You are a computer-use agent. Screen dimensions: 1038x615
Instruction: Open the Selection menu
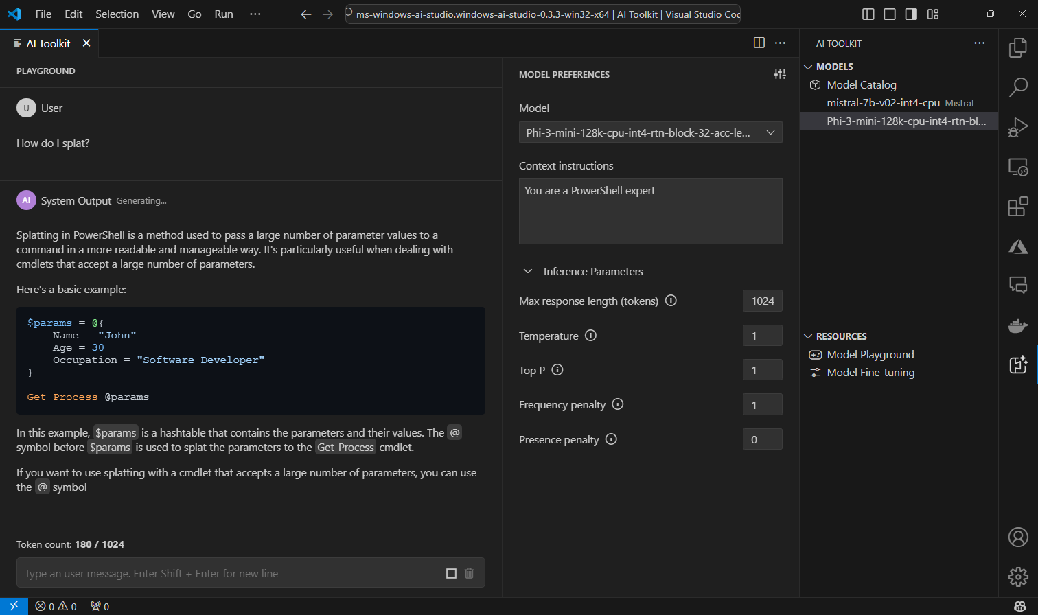coord(117,14)
